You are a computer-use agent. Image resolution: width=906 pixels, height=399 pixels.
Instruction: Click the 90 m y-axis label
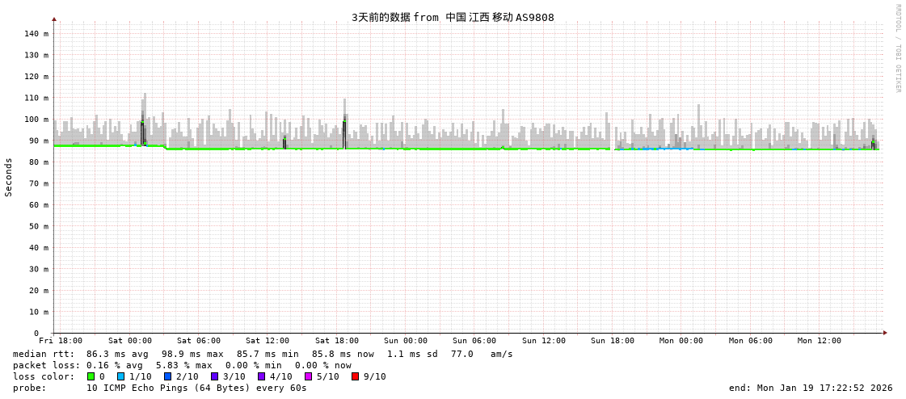coord(39,141)
